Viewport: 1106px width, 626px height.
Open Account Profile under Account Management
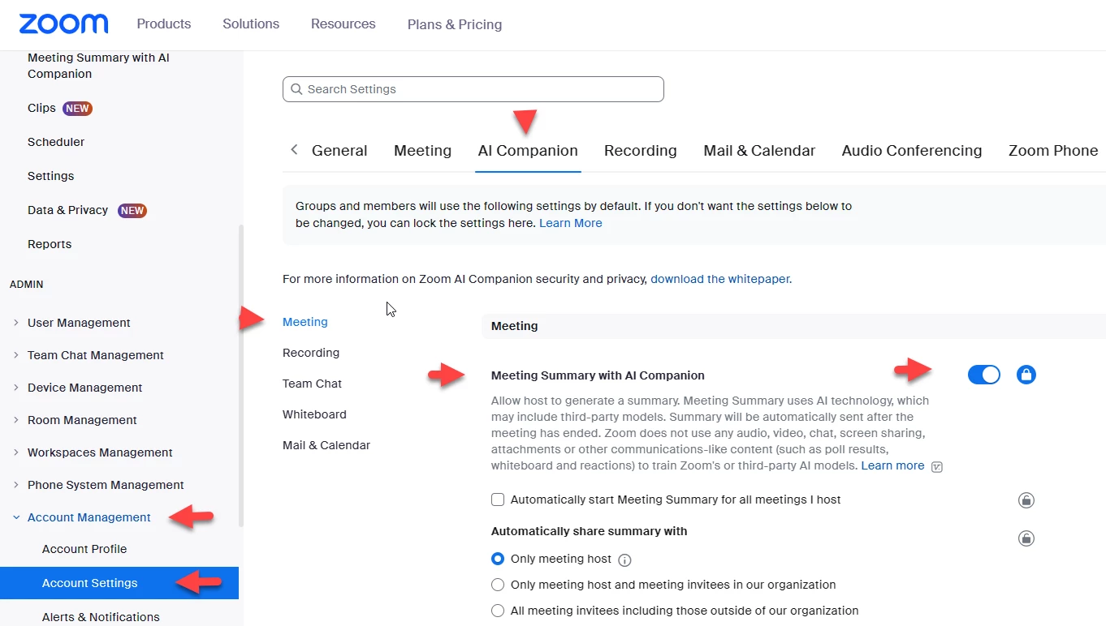click(x=84, y=549)
